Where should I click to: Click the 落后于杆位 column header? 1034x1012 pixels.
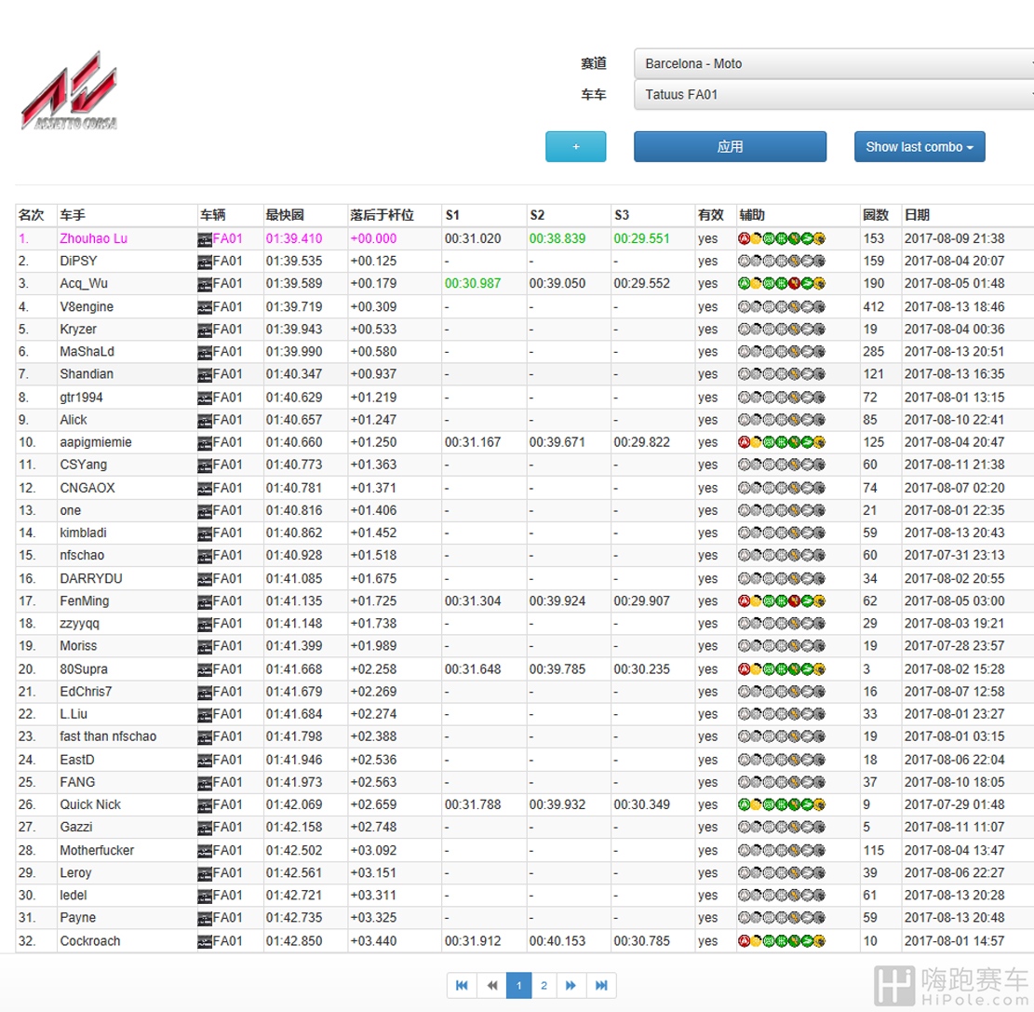383,215
